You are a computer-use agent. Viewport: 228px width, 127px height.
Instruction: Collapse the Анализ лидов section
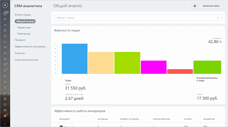pos(23,15)
